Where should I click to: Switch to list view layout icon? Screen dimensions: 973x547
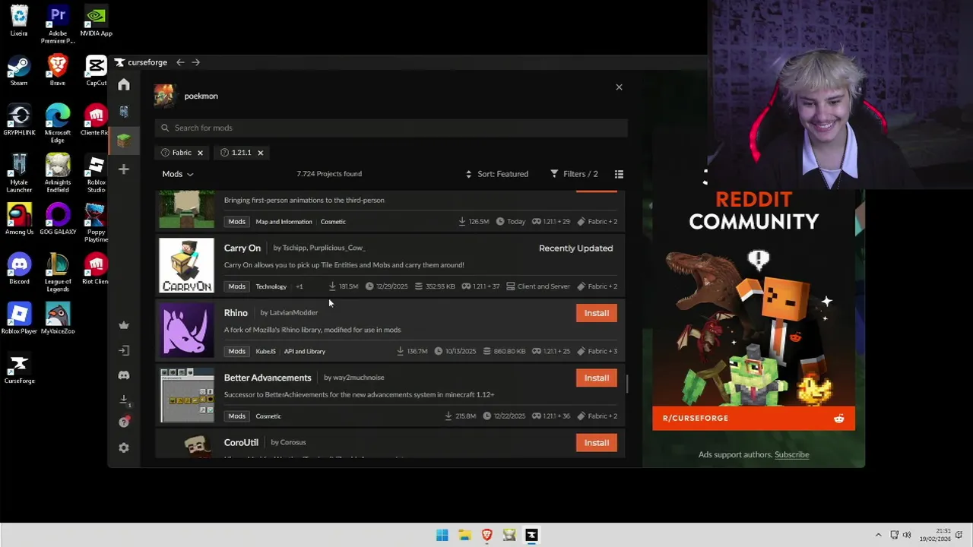pyautogui.click(x=619, y=174)
